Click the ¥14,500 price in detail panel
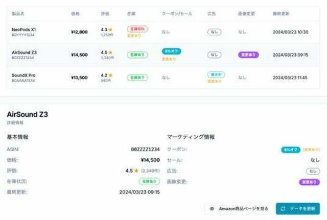Screen dimensions: 327x220 pos(150,160)
